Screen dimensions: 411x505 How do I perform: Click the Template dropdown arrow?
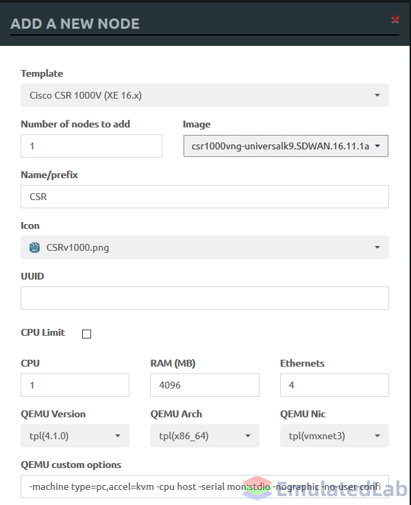coord(377,95)
